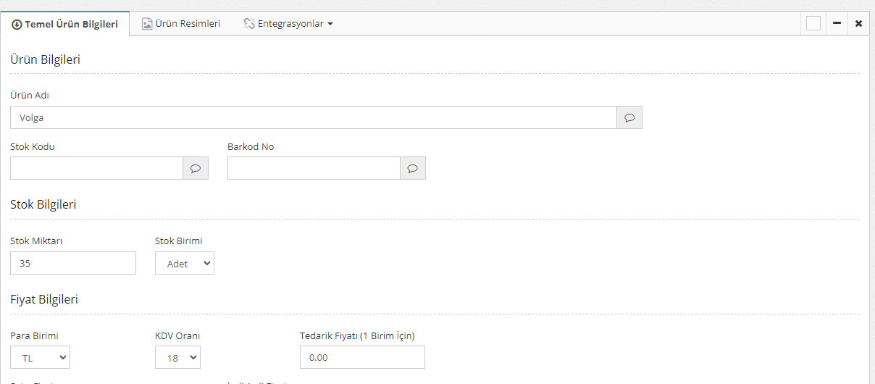875x384 pixels.
Task: Switch to the Ürün Resimleri tab
Action: 188,23
